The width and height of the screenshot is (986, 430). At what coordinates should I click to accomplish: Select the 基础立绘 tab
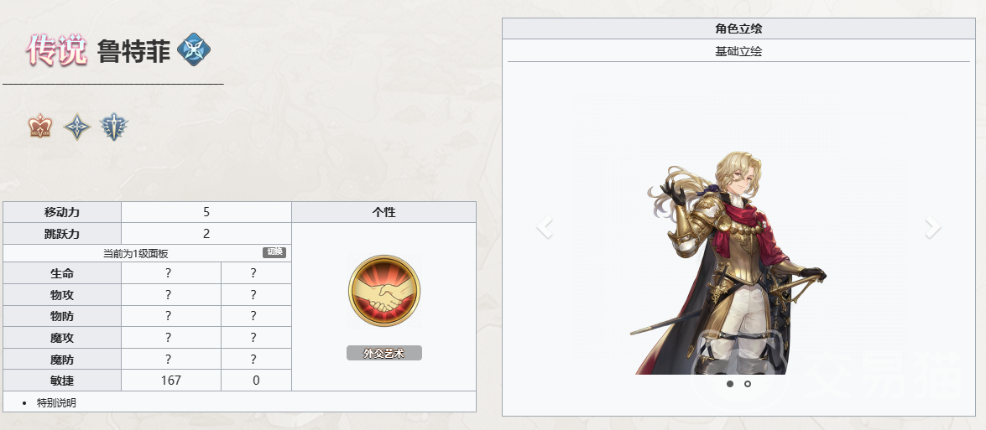(739, 51)
